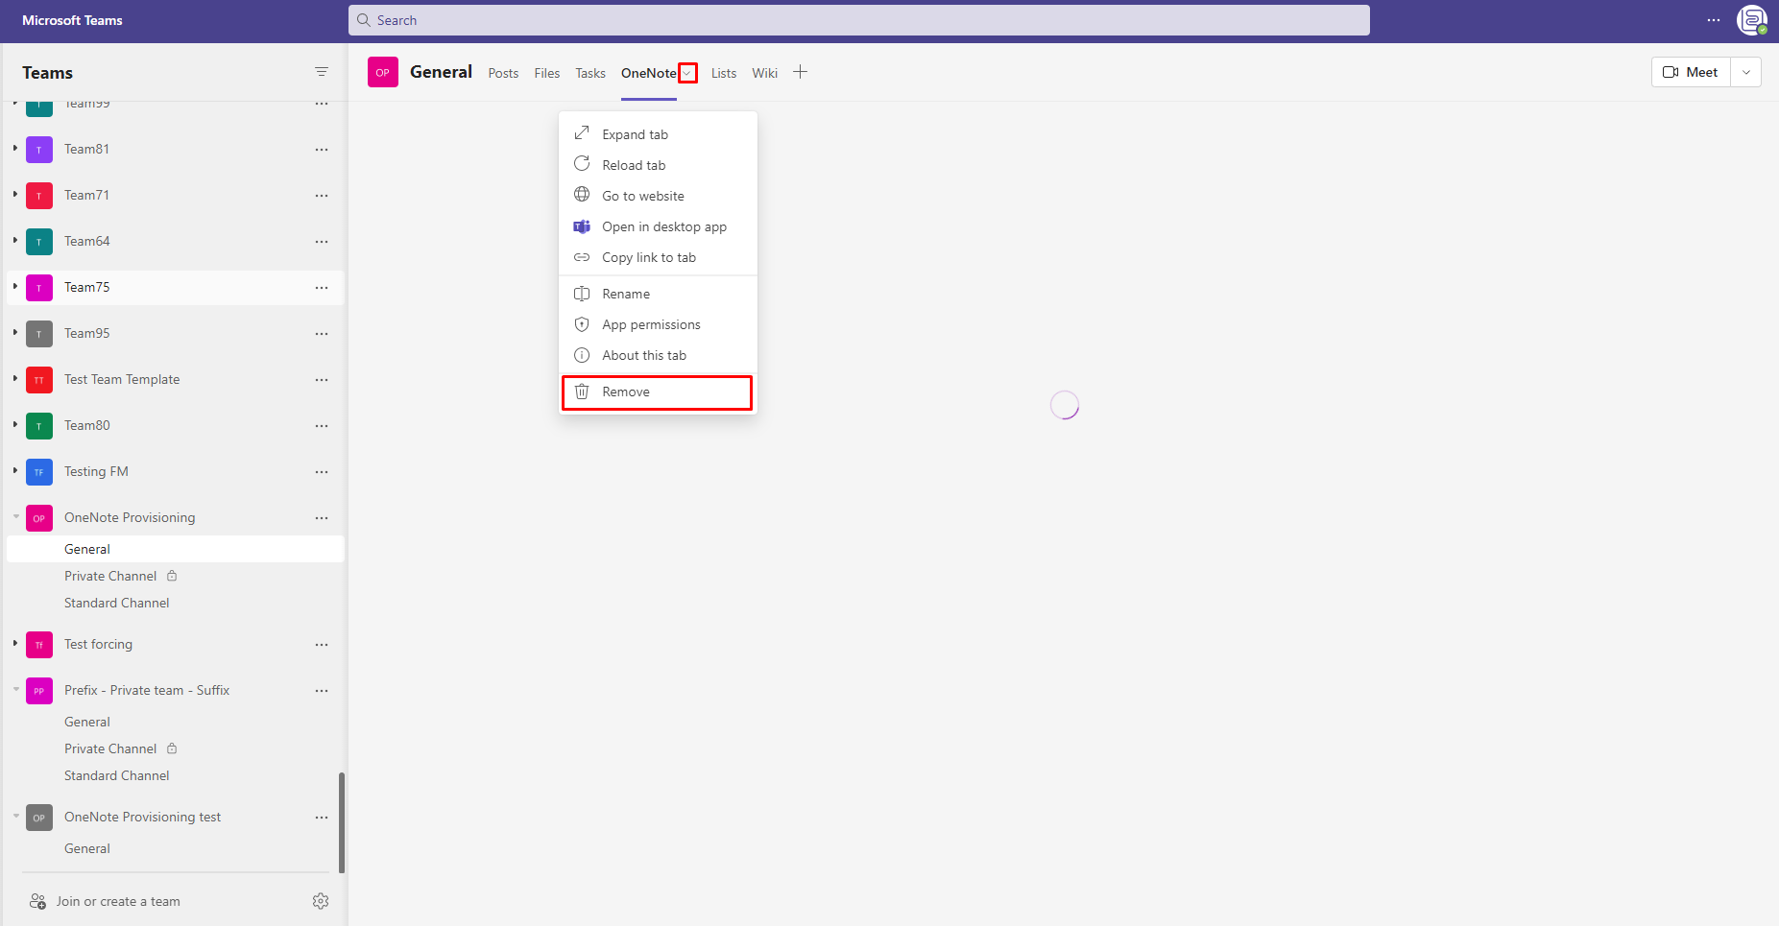This screenshot has height=926, width=1779.
Task: Click the teams list scrollbar thumb
Action: point(342,822)
